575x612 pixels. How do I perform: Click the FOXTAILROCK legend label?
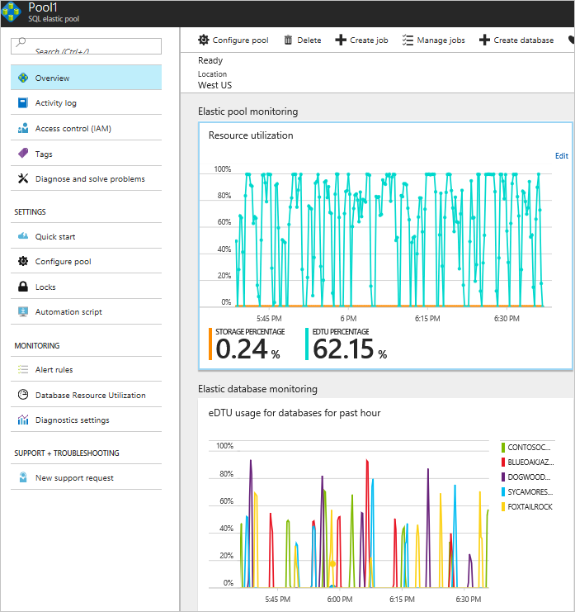click(x=530, y=506)
